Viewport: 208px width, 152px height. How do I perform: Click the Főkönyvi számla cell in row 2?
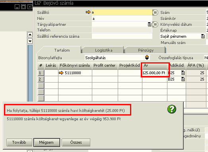(75, 79)
